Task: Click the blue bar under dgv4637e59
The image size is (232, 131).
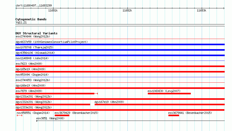Action: click(120, 44)
